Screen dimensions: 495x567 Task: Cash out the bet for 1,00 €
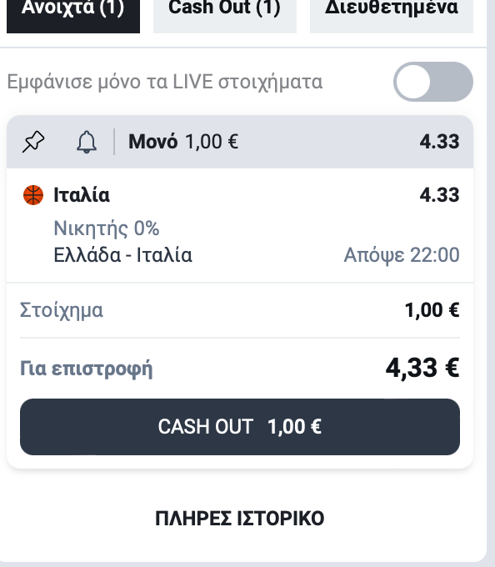(x=240, y=427)
